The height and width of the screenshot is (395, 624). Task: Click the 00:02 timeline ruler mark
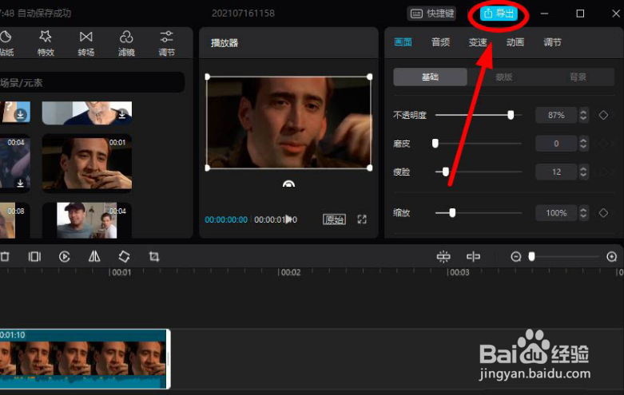[x=290, y=273]
